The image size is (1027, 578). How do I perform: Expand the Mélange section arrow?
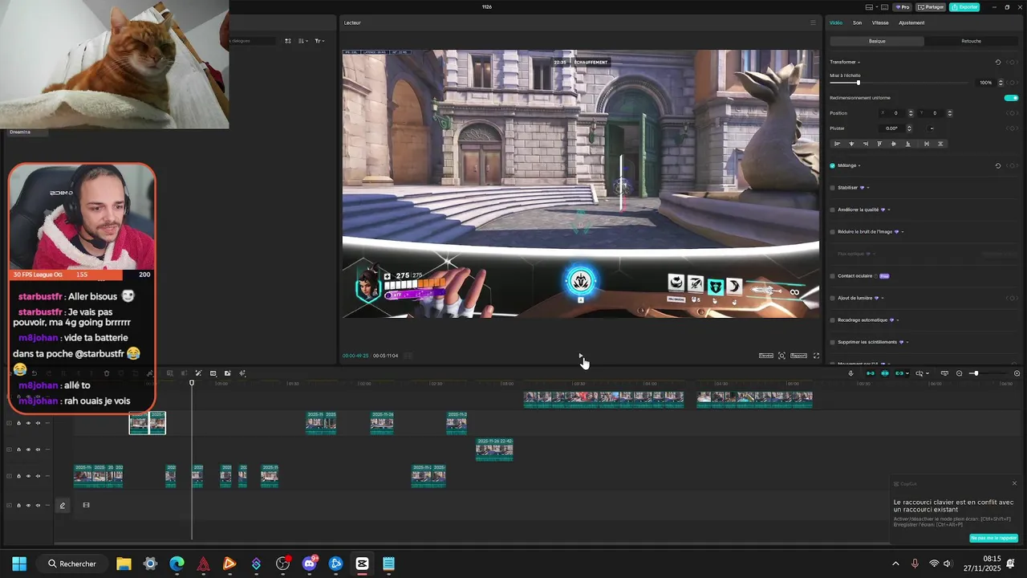click(x=859, y=165)
